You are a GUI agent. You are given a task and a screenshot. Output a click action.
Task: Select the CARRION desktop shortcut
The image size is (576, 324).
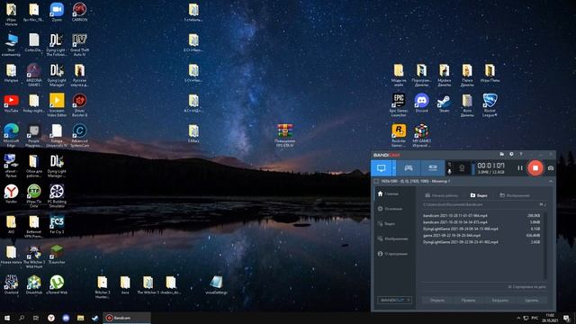pyautogui.click(x=79, y=12)
